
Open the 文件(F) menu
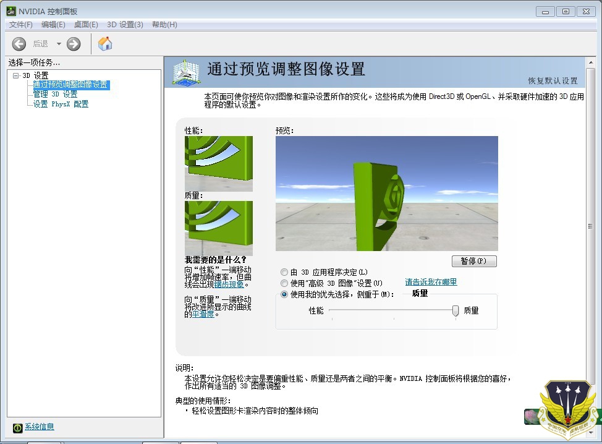(x=21, y=25)
